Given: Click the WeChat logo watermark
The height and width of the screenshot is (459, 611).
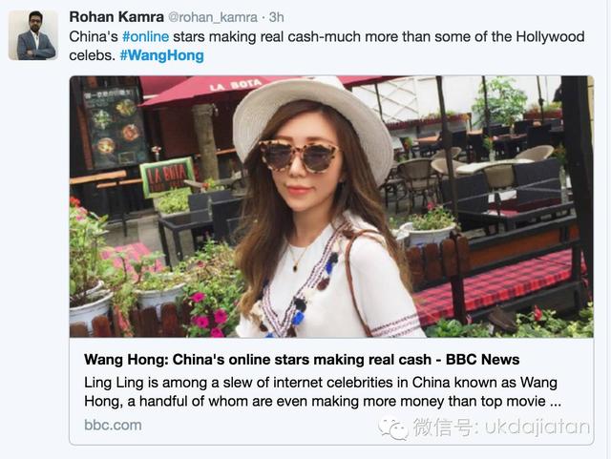Looking at the screenshot, I should click(x=392, y=428).
